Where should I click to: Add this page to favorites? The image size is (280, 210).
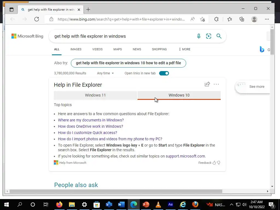click(x=202, y=19)
